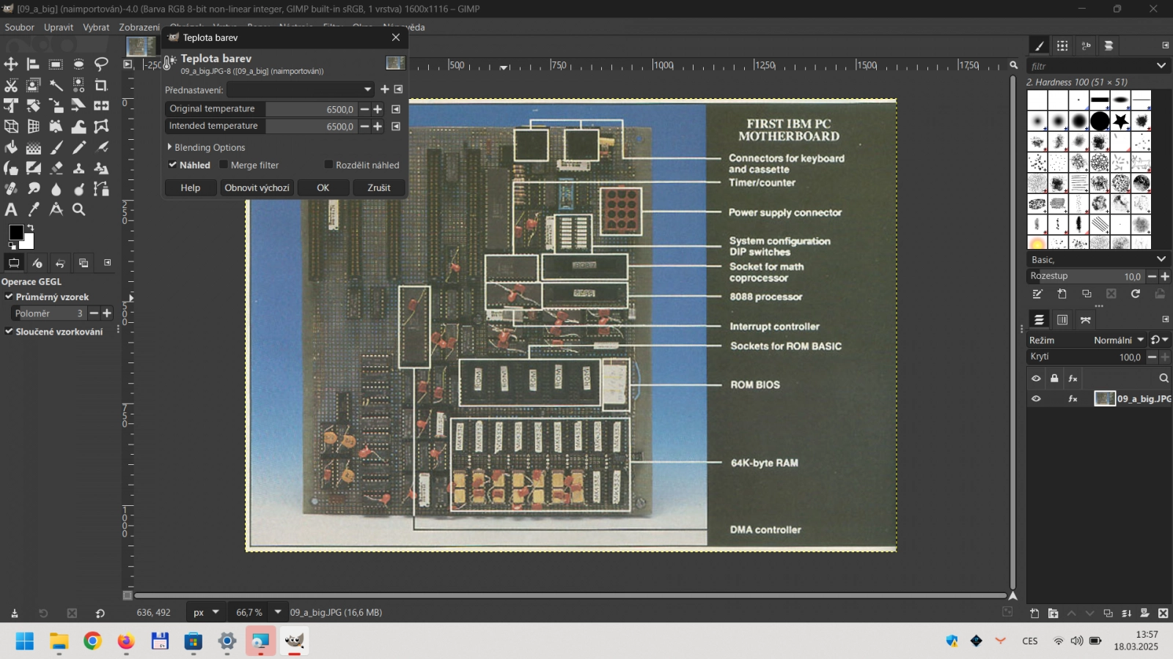Select the Clone stamp tool

(x=78, y=168)
